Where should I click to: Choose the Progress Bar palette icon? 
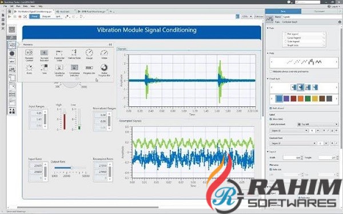point(89,68)
